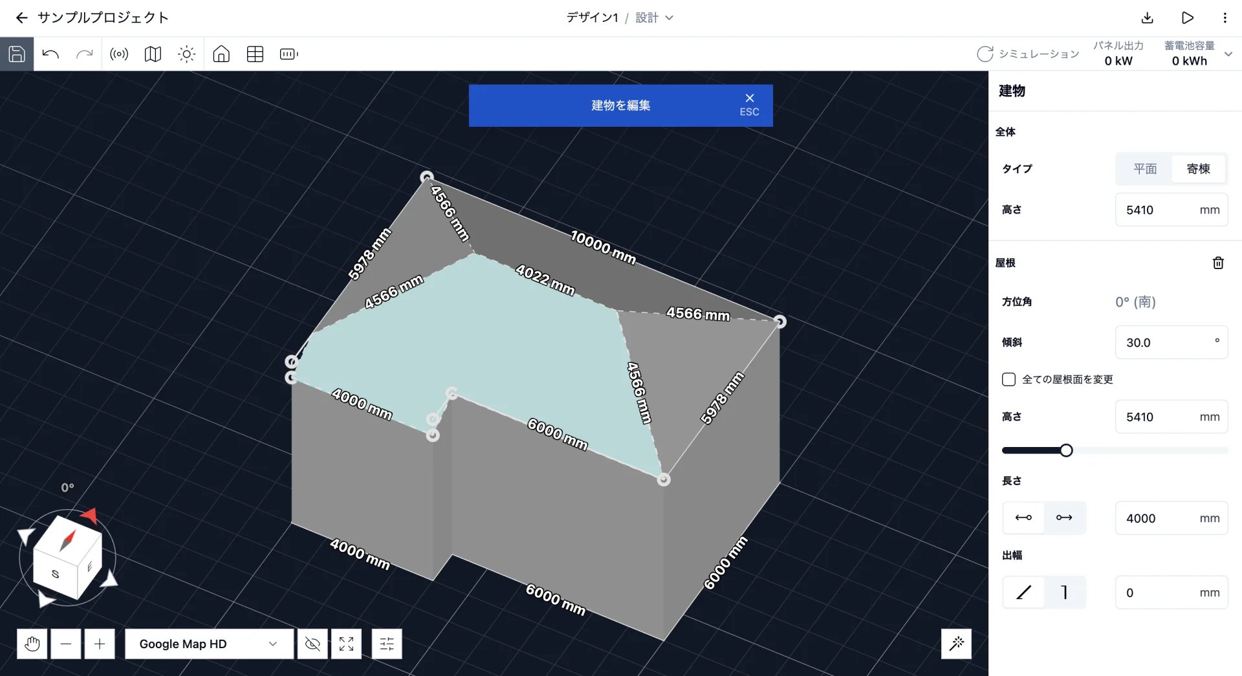Viewport: 1242px width, 676px height.
Task: Close the 建物を編集 banner with ESC
Action: coord(749,105)
